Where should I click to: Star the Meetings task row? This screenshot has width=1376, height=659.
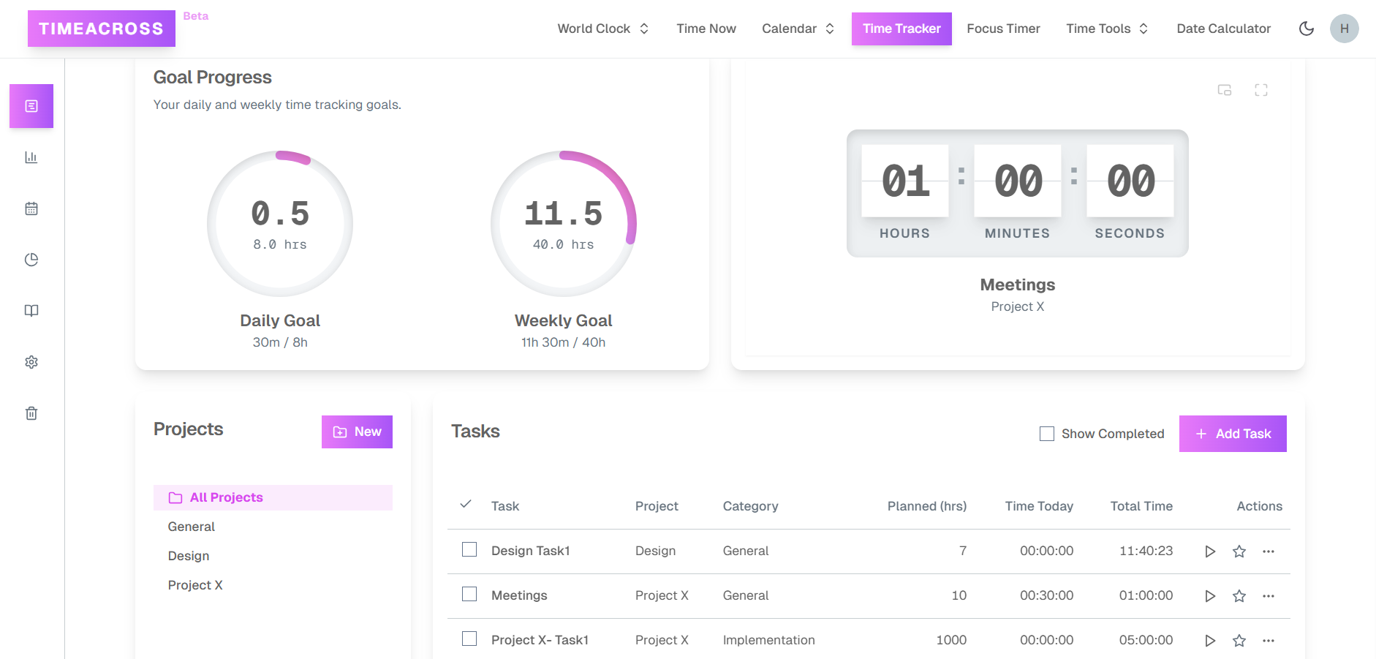point(1239,596)
